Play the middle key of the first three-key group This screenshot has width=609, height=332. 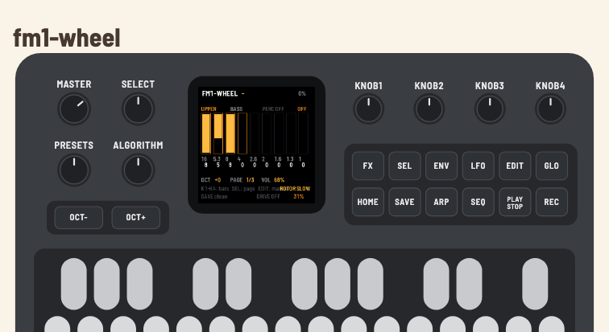point(107,284)
